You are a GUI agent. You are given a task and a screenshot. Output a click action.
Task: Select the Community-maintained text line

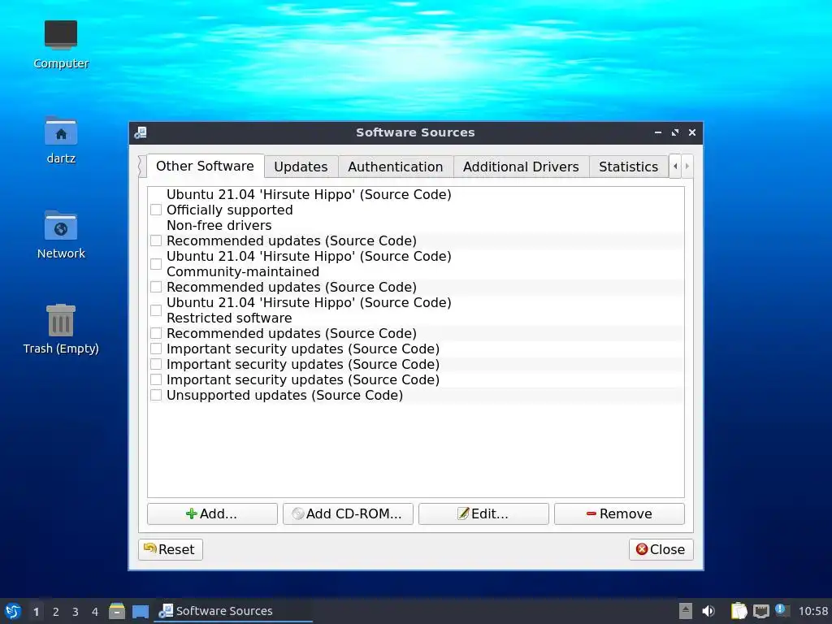click(x=243, y=271)
